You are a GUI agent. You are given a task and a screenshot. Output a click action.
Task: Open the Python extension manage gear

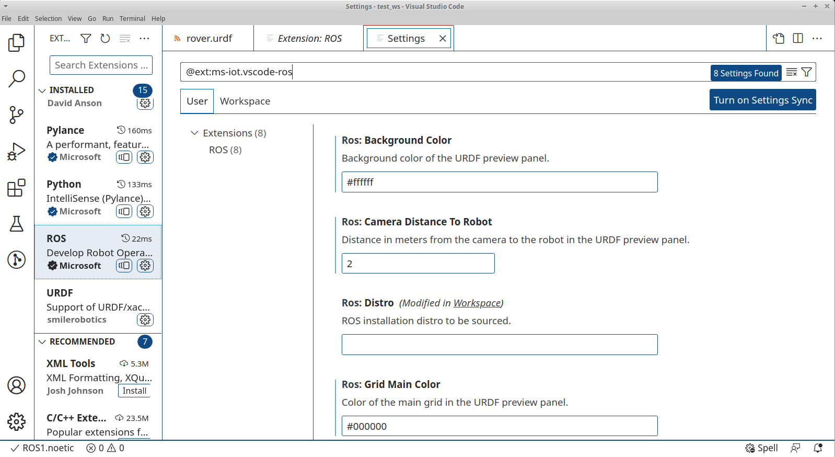(x=145, y=211)
